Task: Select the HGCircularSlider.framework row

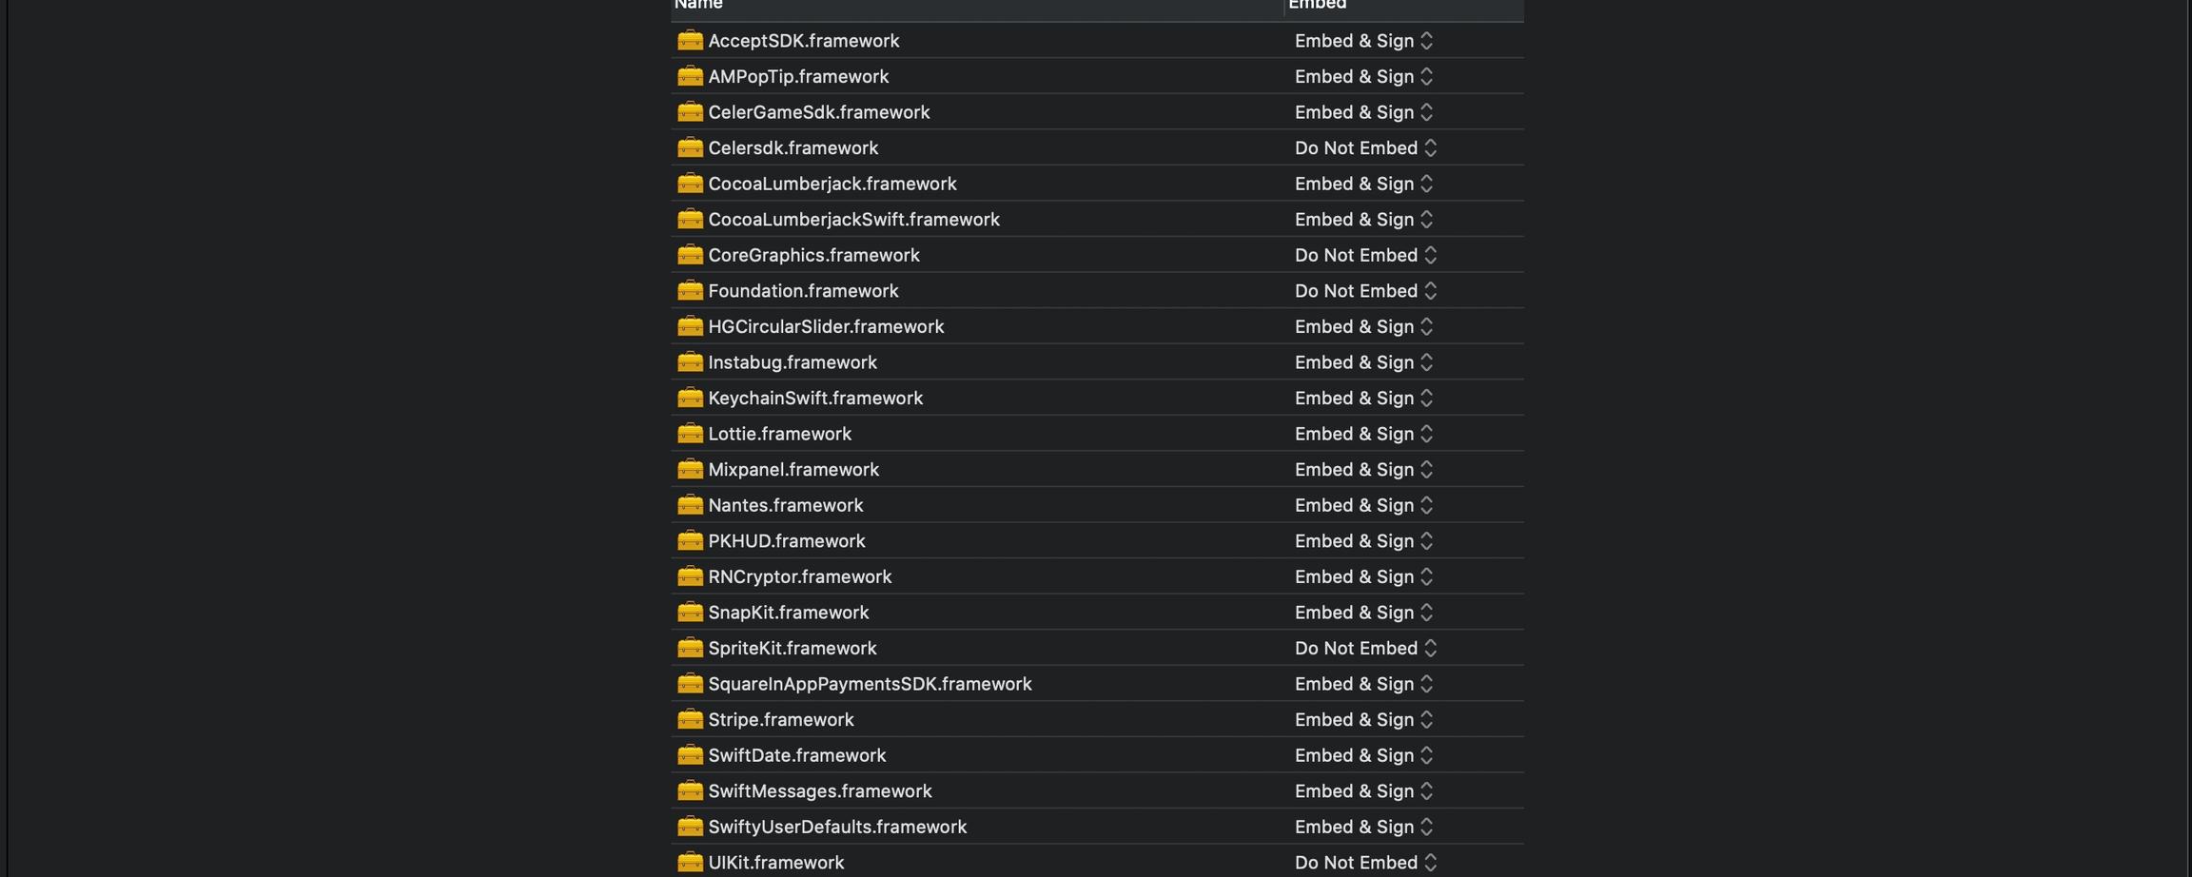Action: coord(826,327)
